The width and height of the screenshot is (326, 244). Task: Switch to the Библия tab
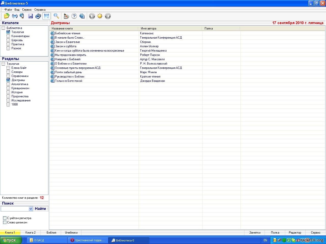click(x=51, y=233)
